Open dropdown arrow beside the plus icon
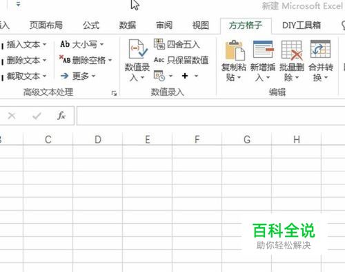Screen dimensions: 345x272 196,76
